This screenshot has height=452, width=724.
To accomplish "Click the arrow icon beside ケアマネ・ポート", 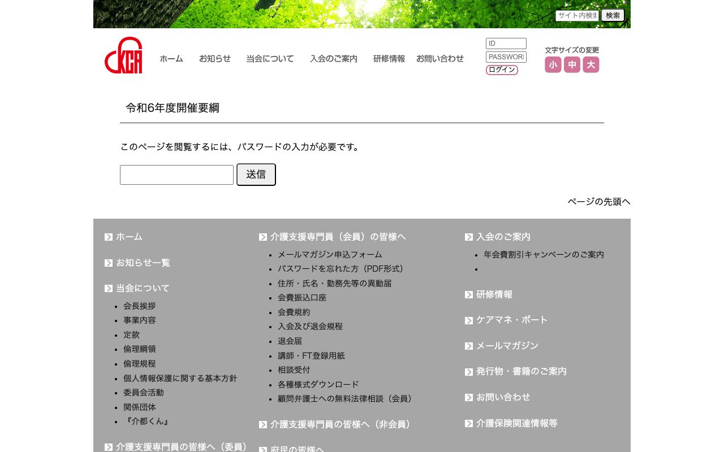I will click(x=469, y=320).
